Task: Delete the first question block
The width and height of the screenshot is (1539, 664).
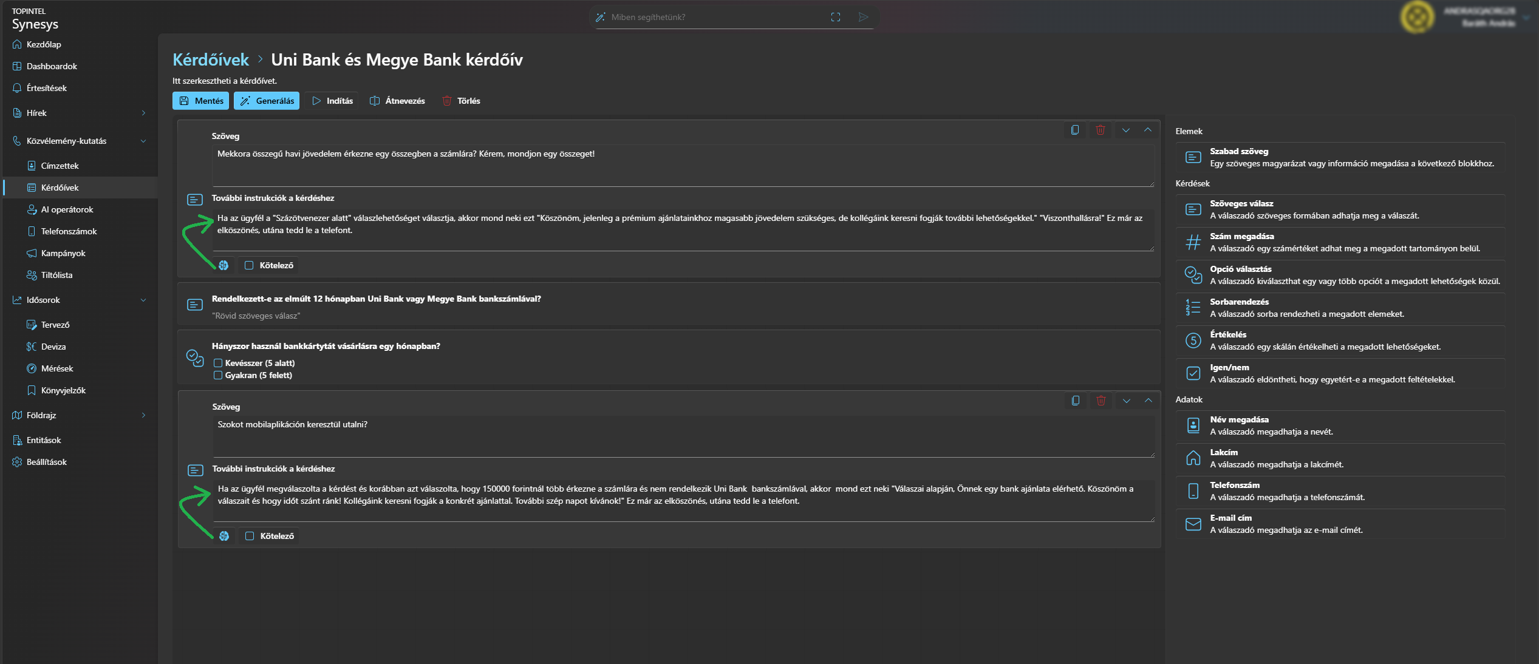Action: pos(1101,130)
